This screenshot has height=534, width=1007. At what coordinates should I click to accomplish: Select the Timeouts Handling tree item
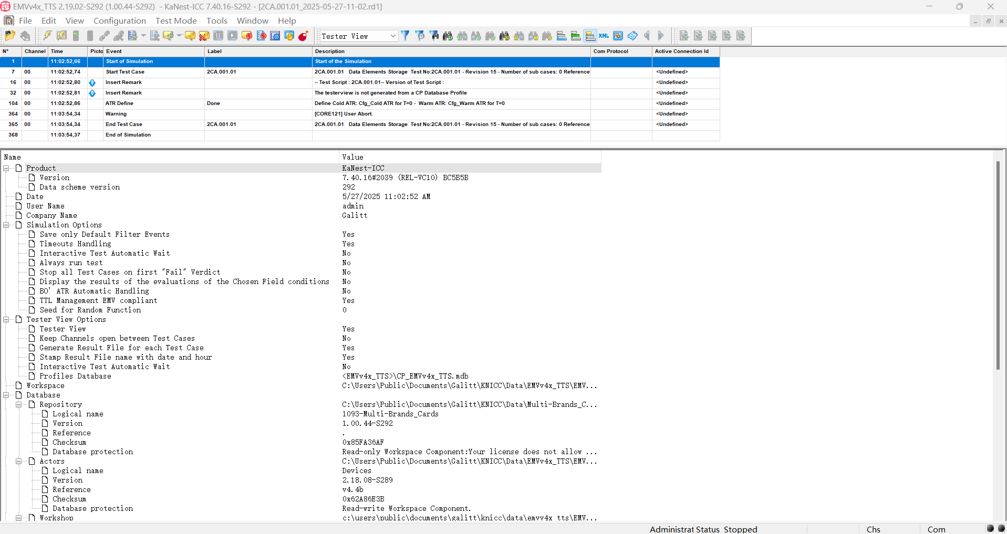75,244
